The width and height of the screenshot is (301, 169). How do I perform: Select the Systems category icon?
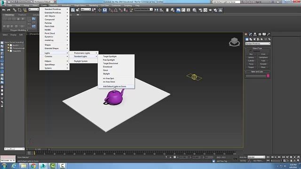[x=269, y=39]
